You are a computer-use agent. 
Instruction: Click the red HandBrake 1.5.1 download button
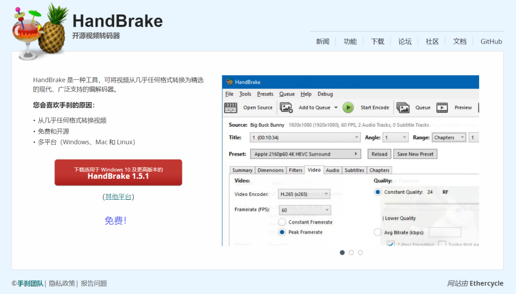click(x=118, y=173)
